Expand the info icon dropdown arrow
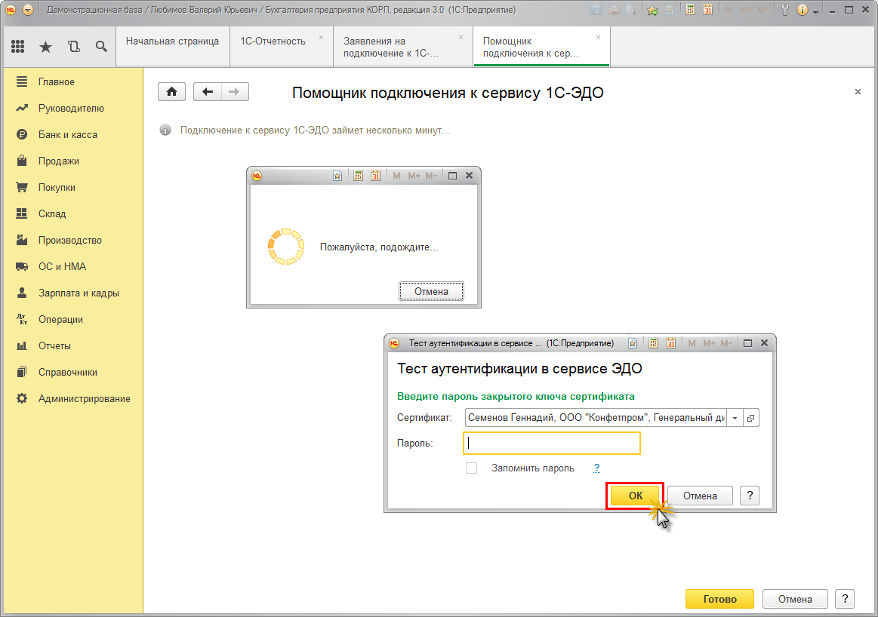878x617 pixels. 815,11
